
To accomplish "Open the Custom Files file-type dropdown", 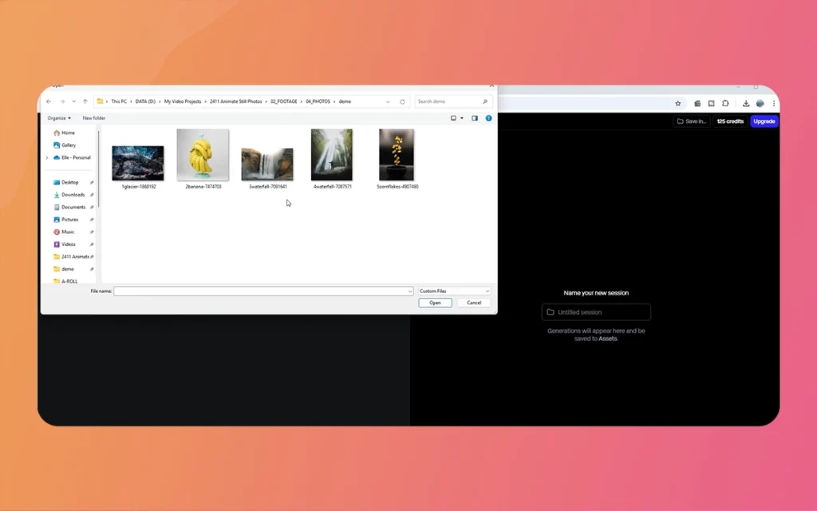I will tap(454, 291).
